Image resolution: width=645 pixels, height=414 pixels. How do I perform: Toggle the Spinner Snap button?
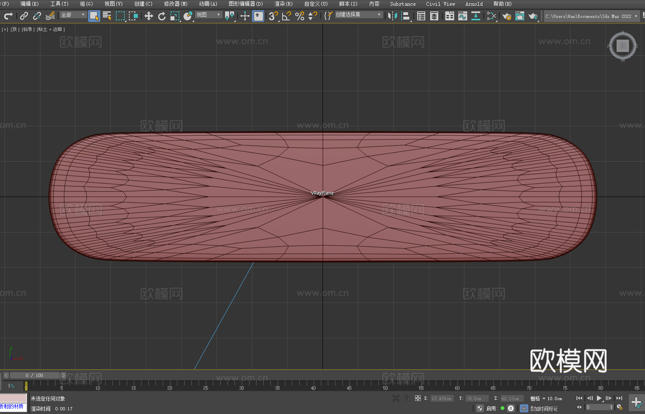313,16
